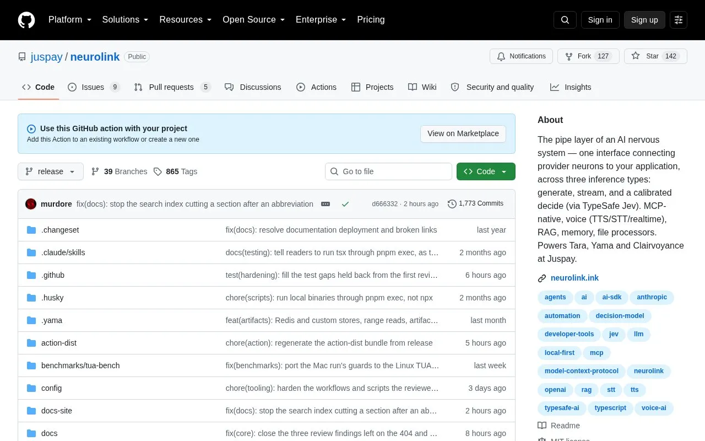The image size is (705, 441).
Task: Open the 39 Branches link
Action: [x=120, y=171]
